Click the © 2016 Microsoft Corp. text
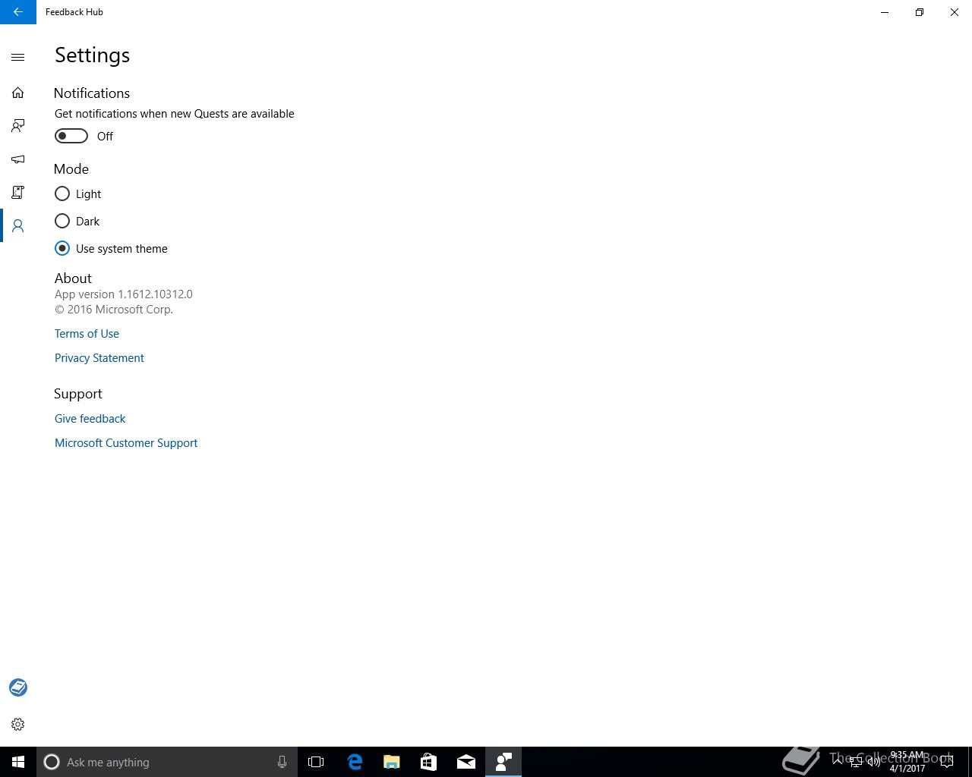Image resolution: width=972 pixels, height=777 pixels. click(114, 310)
